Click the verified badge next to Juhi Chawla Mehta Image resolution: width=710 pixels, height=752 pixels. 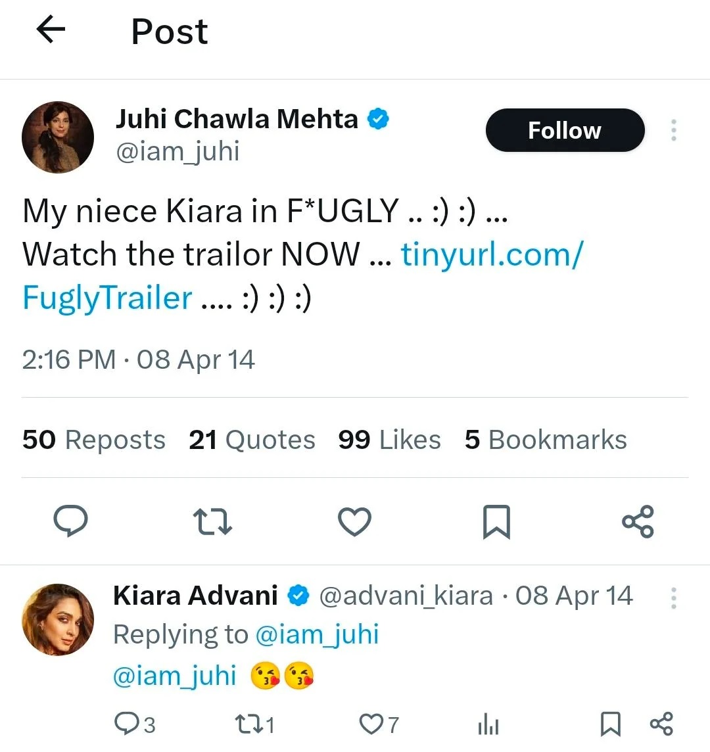click(x=378, y=118)
